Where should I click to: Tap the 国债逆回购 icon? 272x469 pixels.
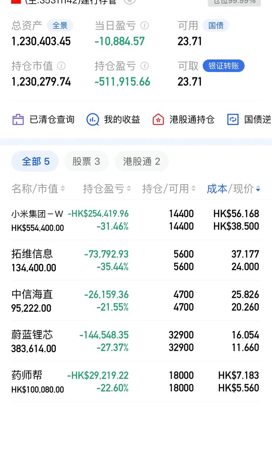(233, 120)
